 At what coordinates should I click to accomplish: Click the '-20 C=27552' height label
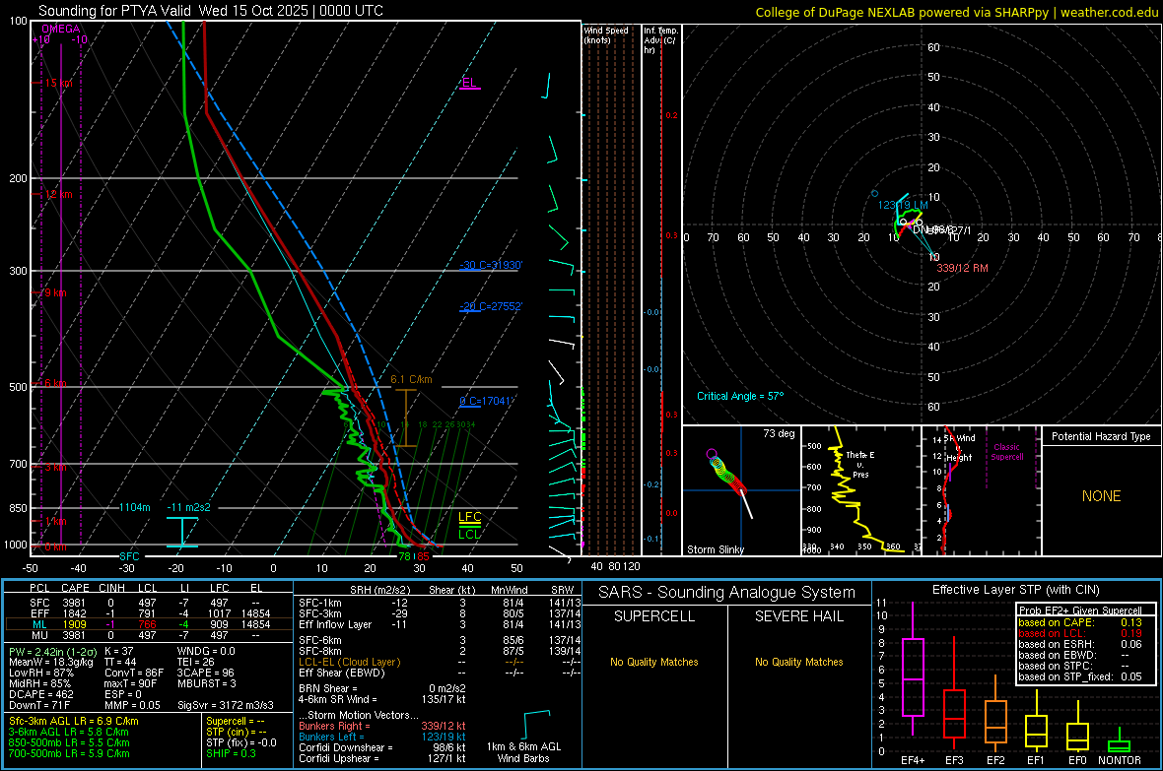tap(491, 306)
